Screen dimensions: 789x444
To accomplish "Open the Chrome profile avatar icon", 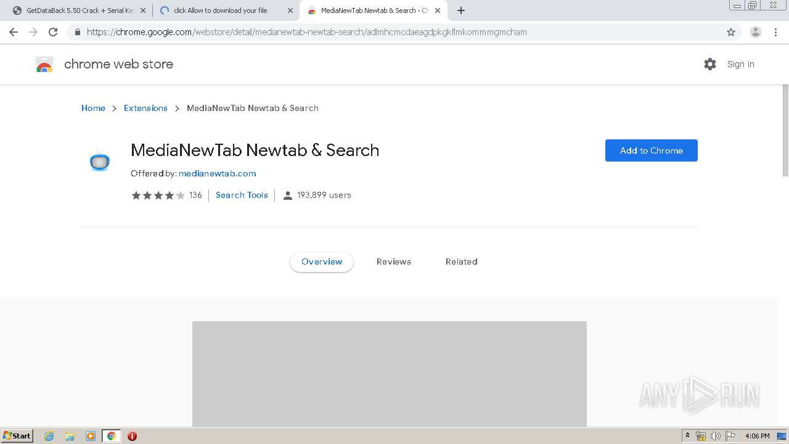I will coord(755,32).
